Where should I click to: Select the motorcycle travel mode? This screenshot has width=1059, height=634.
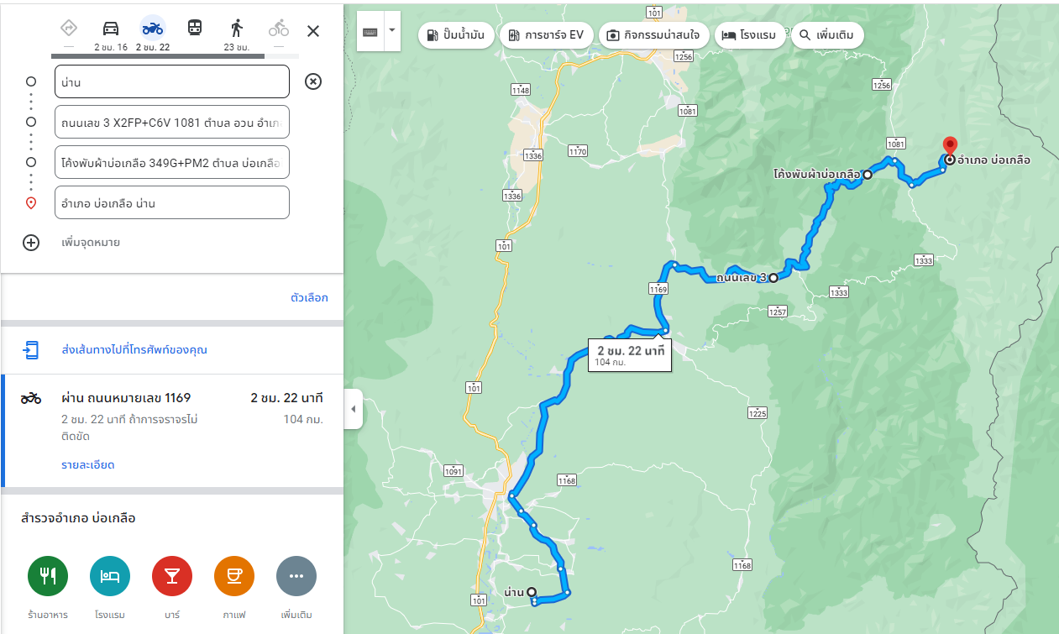[x=153, y=29]
